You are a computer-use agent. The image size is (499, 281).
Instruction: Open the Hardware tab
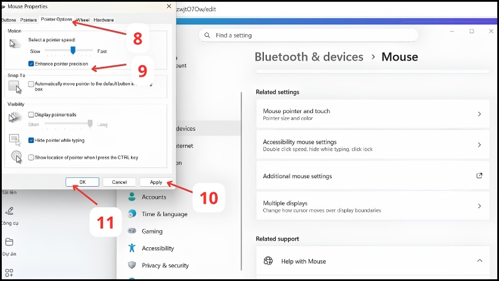pyautogui.click(x=104, y=20)
